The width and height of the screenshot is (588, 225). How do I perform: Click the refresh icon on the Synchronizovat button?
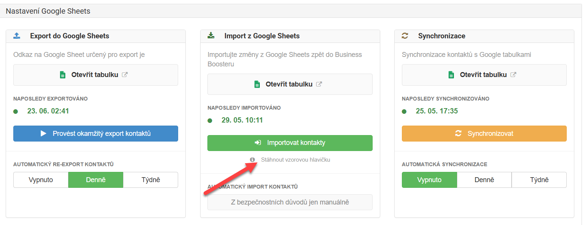pyautogui.click(x=458, y=134)
